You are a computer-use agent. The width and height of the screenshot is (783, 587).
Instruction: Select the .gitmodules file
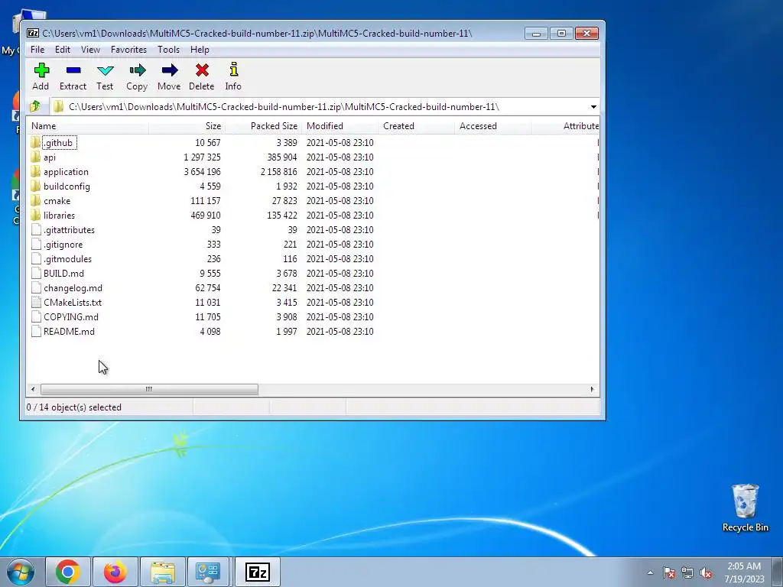point(67,259)
